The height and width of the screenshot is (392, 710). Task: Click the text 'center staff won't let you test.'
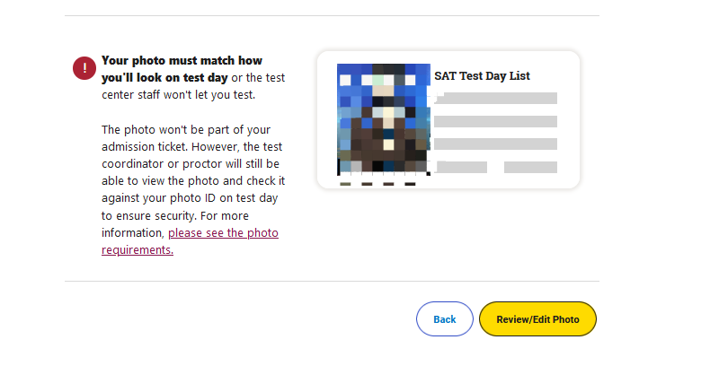[179, 95]
